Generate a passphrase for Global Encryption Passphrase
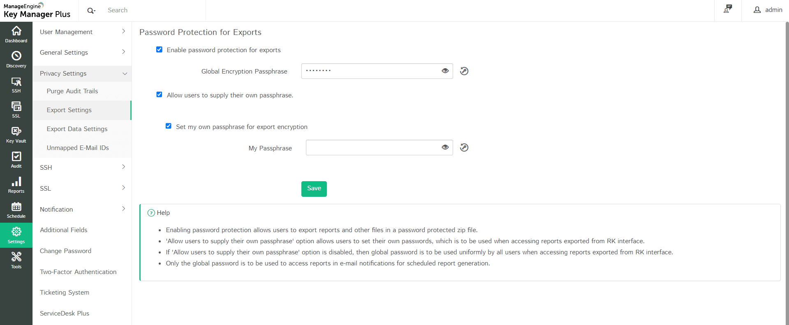 (x=464, y=71)
